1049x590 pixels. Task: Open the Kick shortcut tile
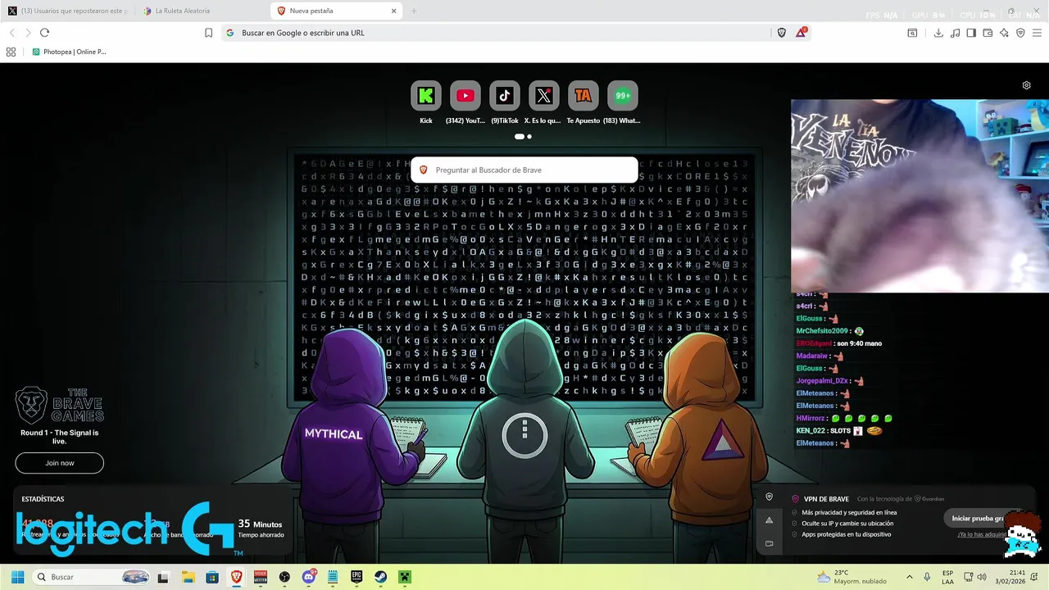click(425, 95)
